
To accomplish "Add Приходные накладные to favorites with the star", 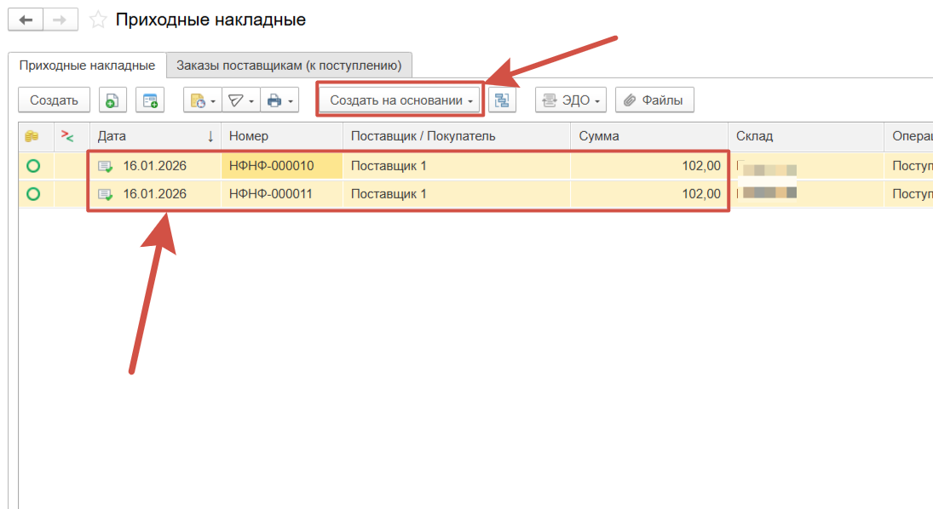I will click(x=99, y=20).
